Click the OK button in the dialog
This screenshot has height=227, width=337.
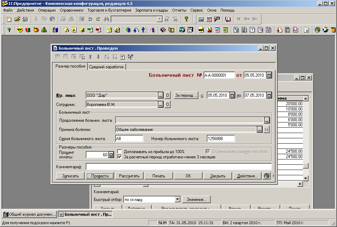(188, 176)
